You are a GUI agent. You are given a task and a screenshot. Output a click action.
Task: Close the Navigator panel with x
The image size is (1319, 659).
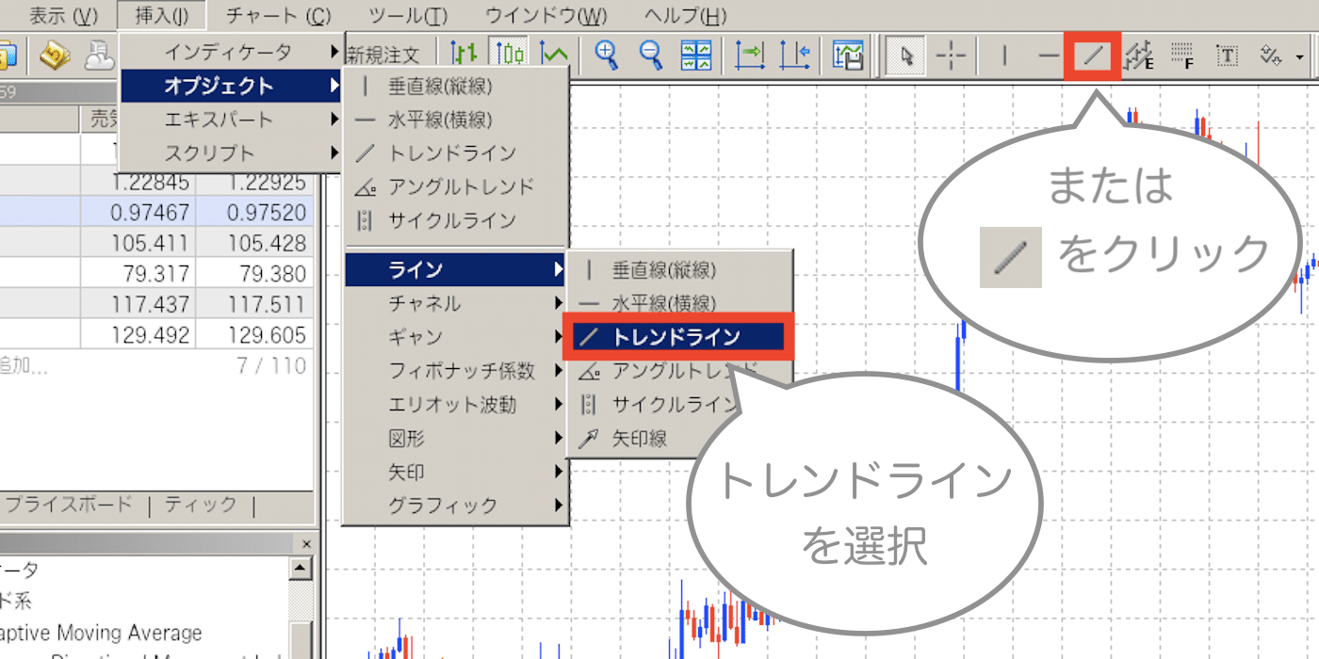pyautogui.click(x=306, y=544)
